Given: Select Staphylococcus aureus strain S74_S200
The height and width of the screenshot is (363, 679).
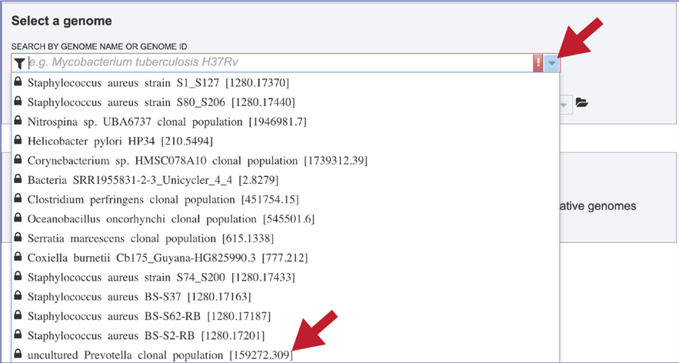Looking at the screenshot, I should 161,277.
